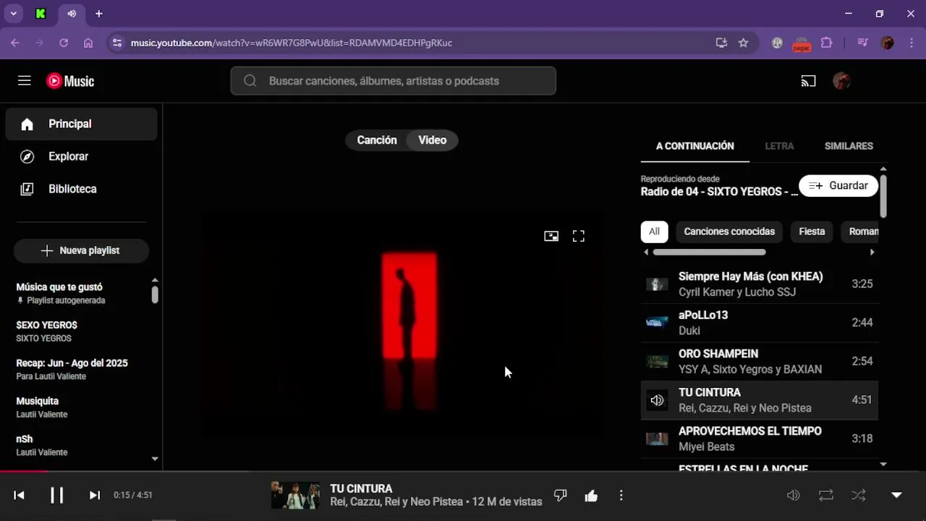
Task: Enter fullscreen video mode
Action: coord(578,236)
